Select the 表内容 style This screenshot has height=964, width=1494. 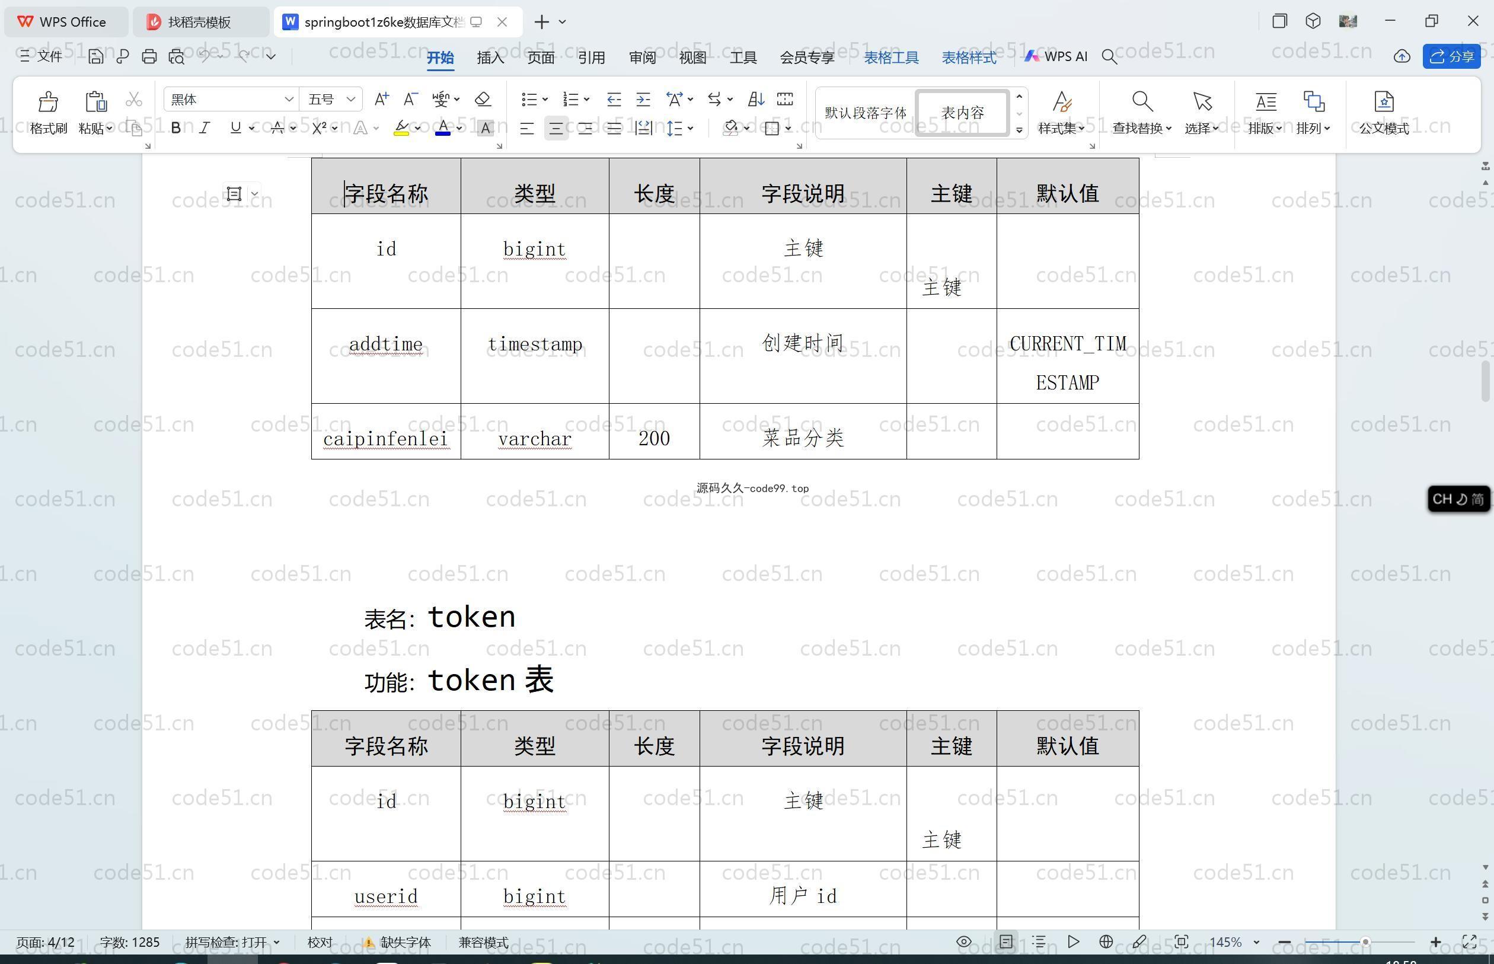[963, 113]
